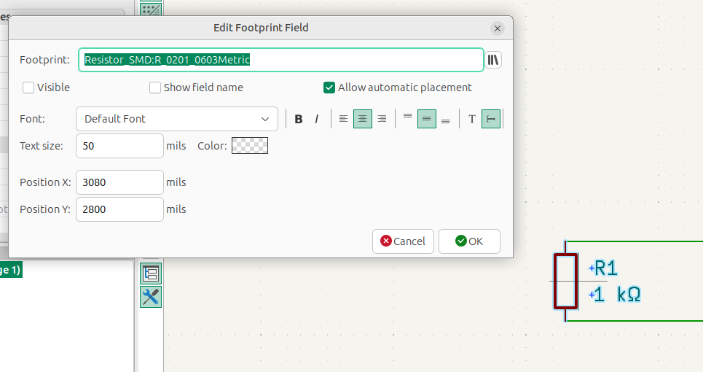Open the text Color swatch
Image resolution: width=703 pixels, height=372 pixels.
coord(250,146)
